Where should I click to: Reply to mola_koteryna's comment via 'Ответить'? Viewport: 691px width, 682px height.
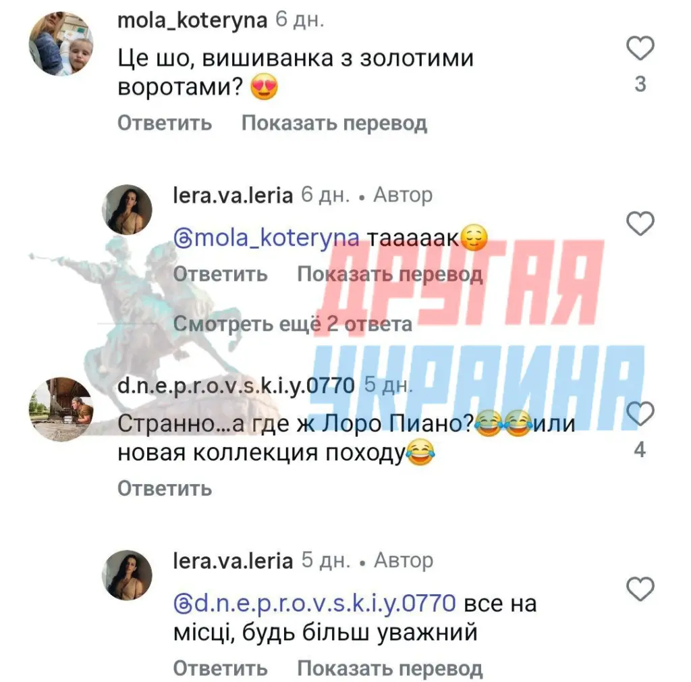(165, 123)
